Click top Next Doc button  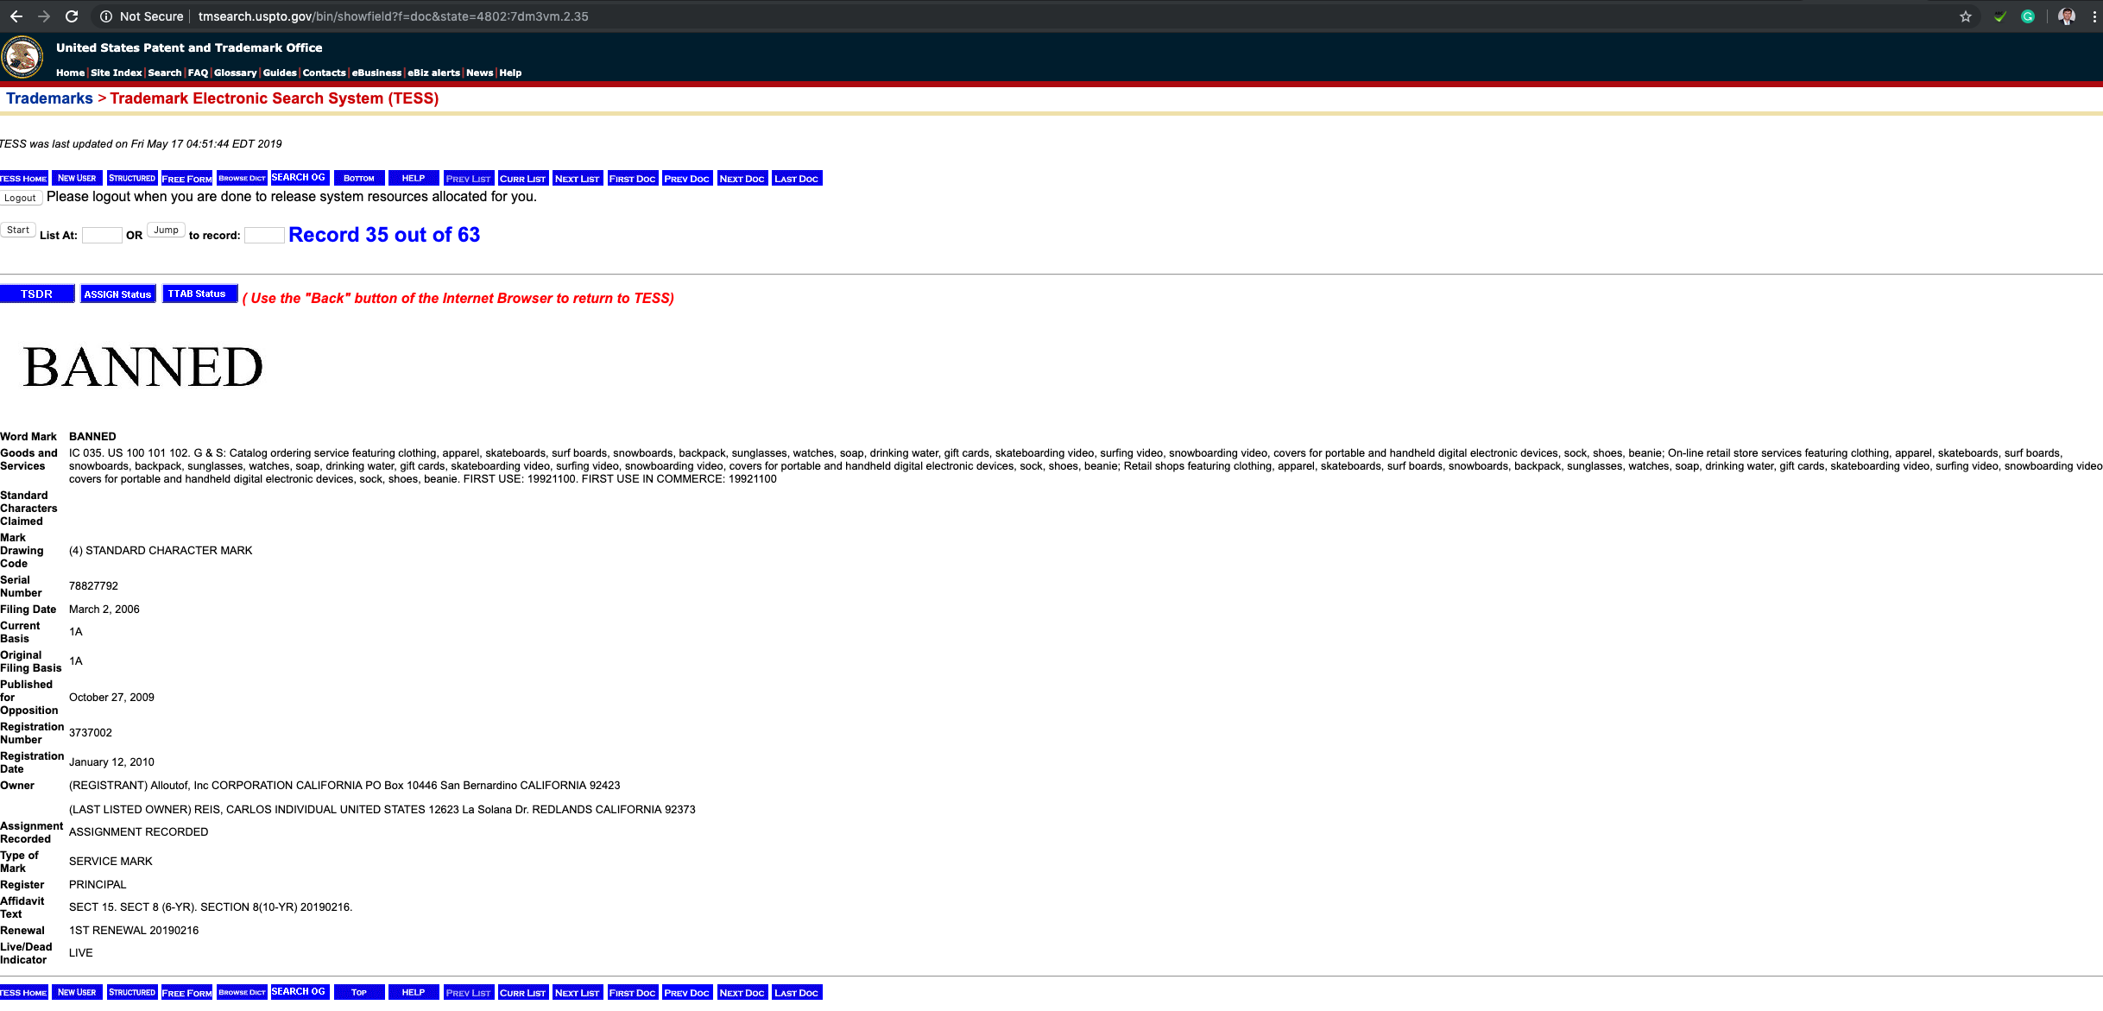742,179
